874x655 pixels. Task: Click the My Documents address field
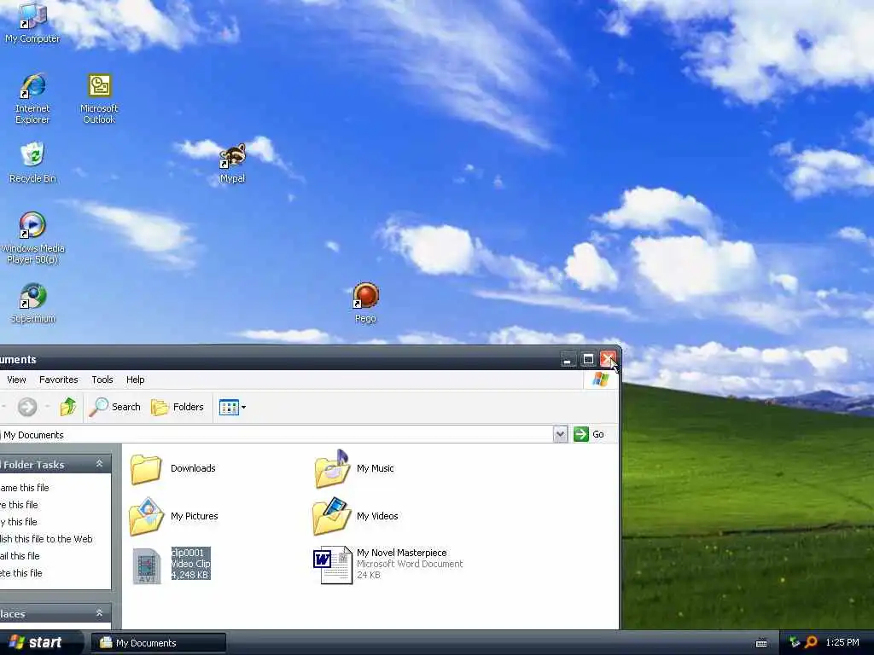tap(276, 434)
